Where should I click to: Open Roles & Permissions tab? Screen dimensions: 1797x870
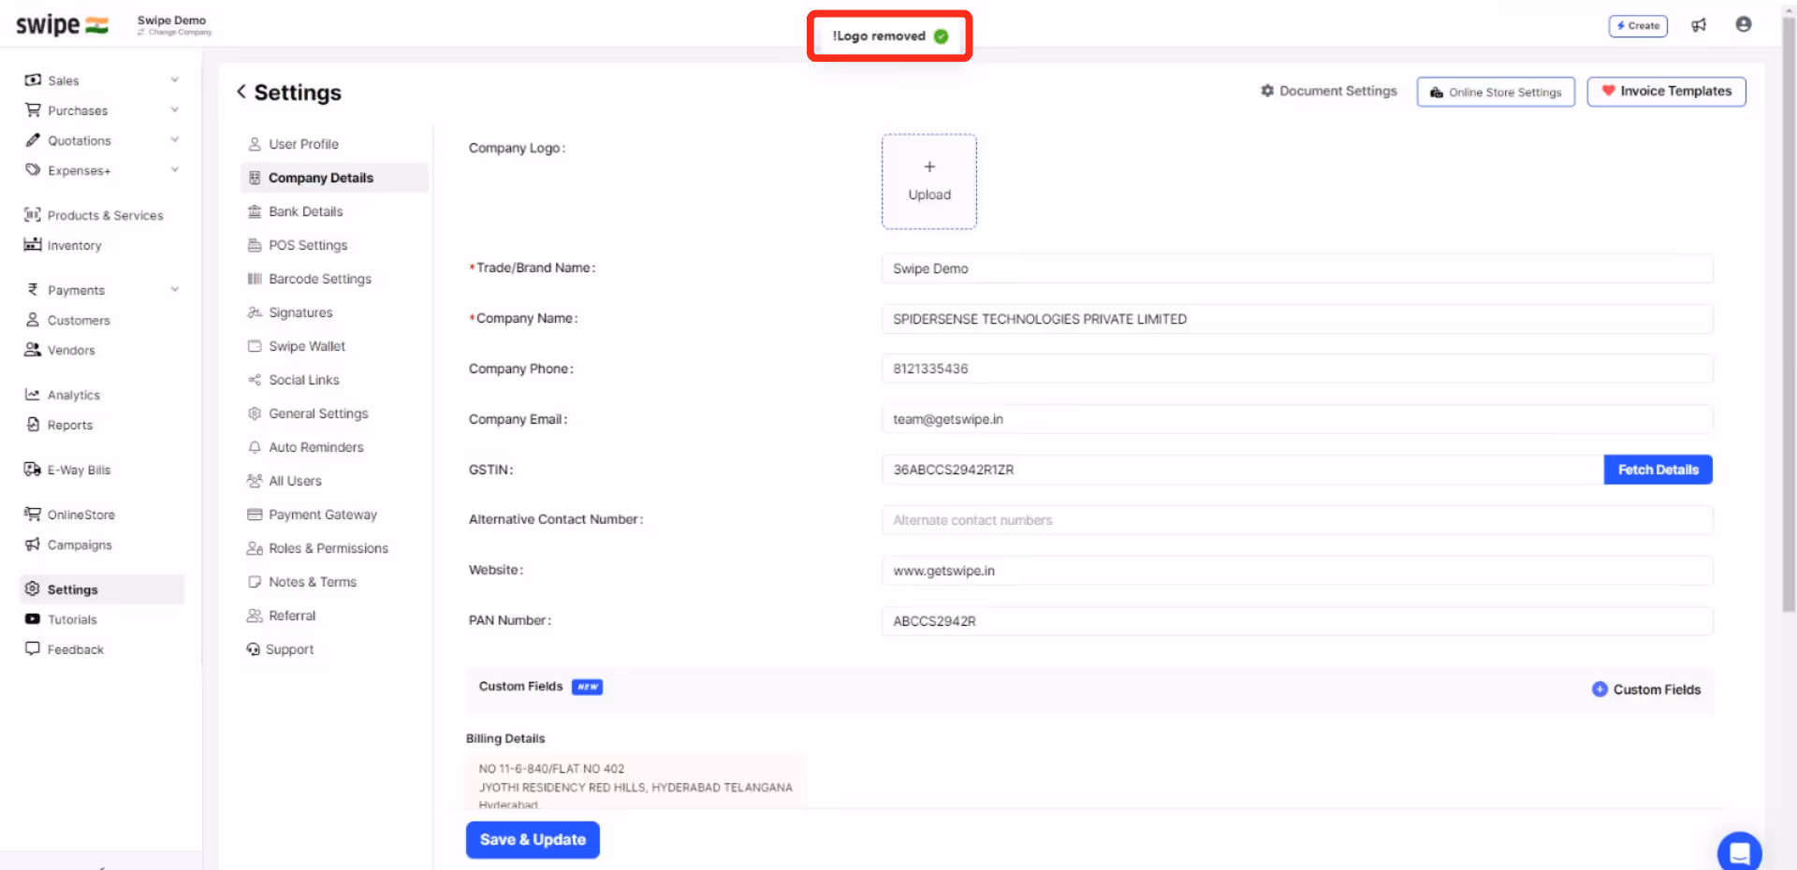[334, 548]
